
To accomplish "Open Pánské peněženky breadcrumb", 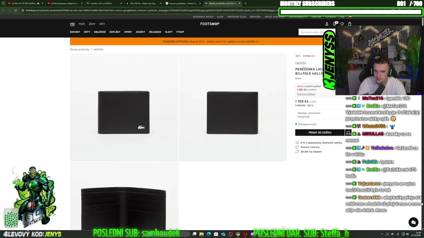I will pyautogui.click(x=79, y=50).
